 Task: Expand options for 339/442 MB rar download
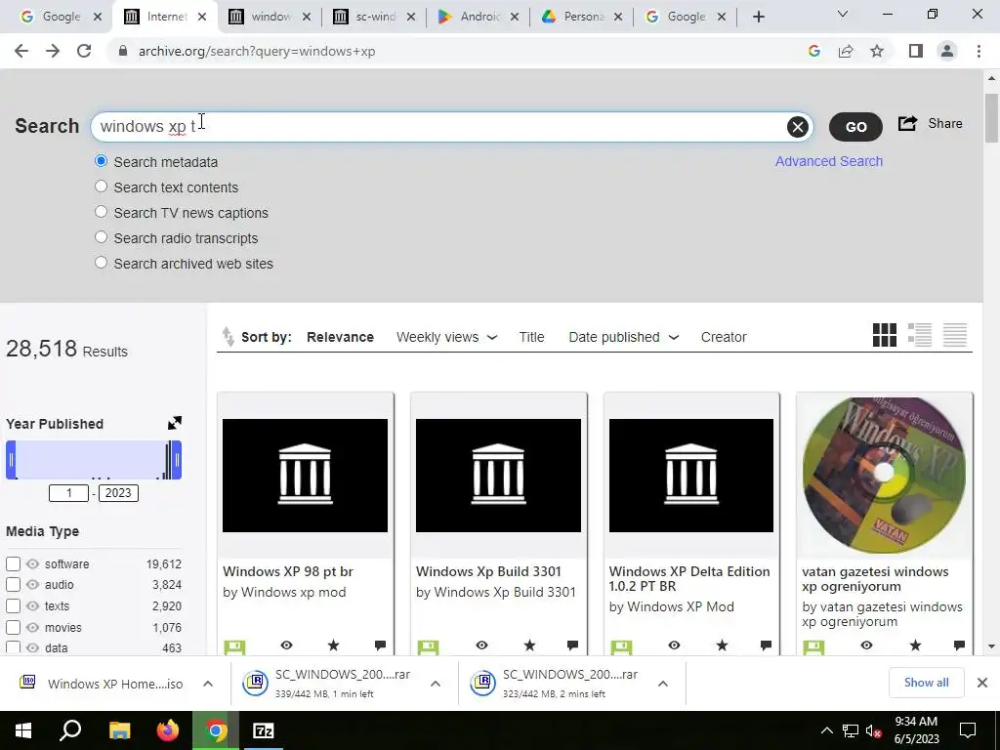click(x=436, y=684)
